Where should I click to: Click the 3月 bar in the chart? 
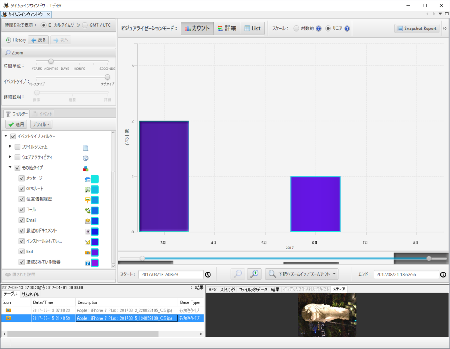(x=164, y=176)
